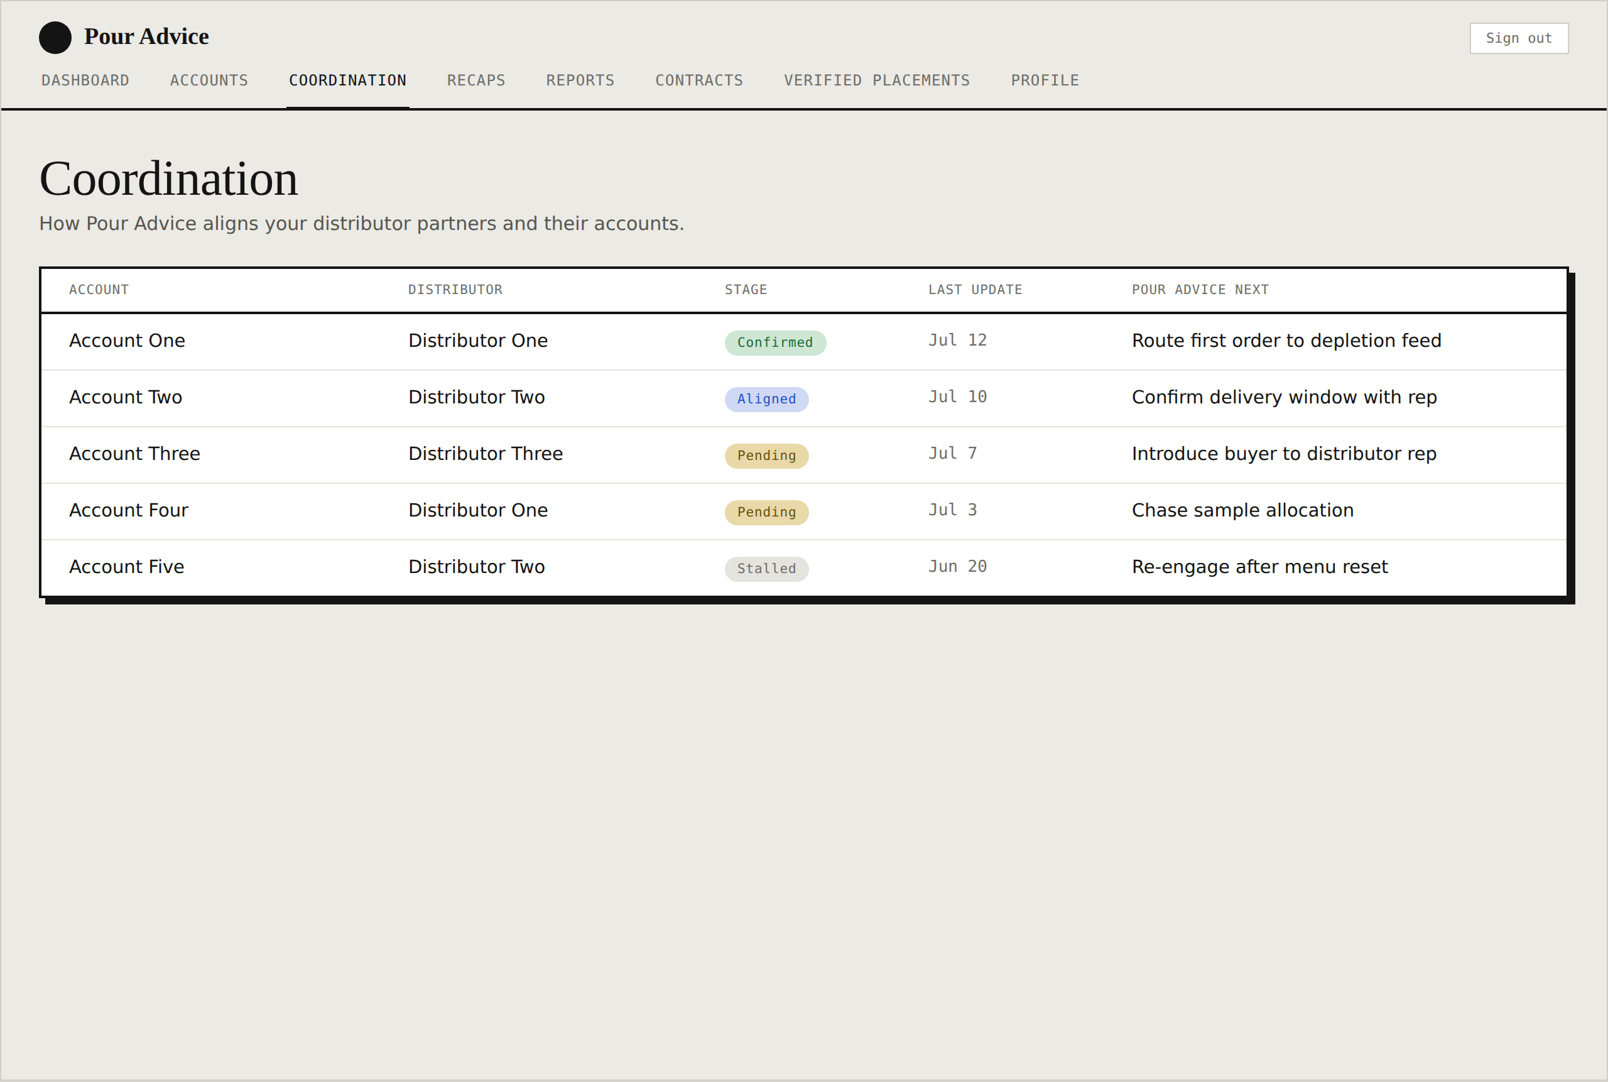Click 'Route first order to depletion feed'
Screen dimensions: 1608x1082
coord(1286,341)
